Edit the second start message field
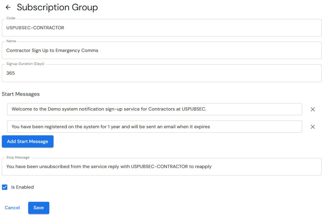The image size is (324, 215). click(154, 127)
